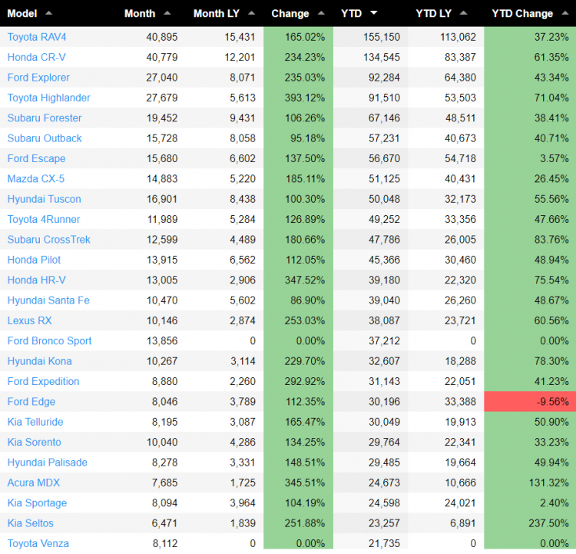Select Hyundai Kona Month LY value 3,114
The height and width of the screenshot is (554, 576).
(x=243, y=361)
